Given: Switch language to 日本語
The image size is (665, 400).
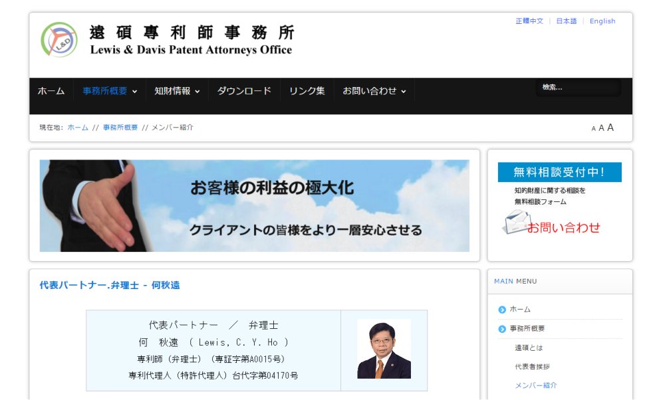Looking at the screenshot, I should 567,21.
